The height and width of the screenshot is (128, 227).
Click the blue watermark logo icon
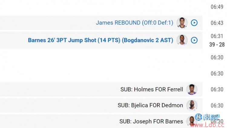click(x=198, y=117)
